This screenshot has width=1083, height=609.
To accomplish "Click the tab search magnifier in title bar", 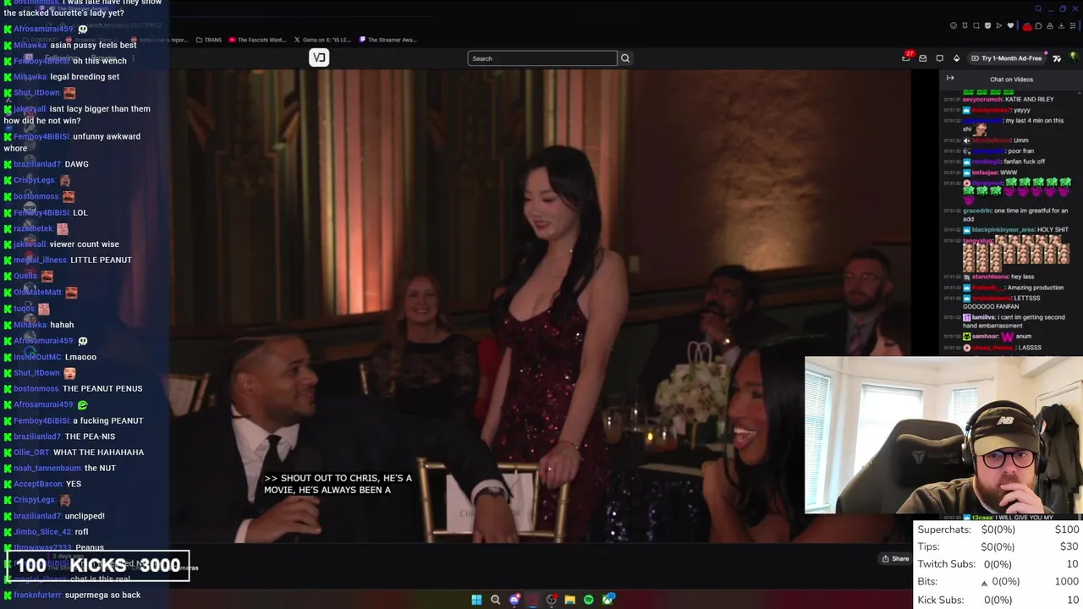I will click(1038, 8).
